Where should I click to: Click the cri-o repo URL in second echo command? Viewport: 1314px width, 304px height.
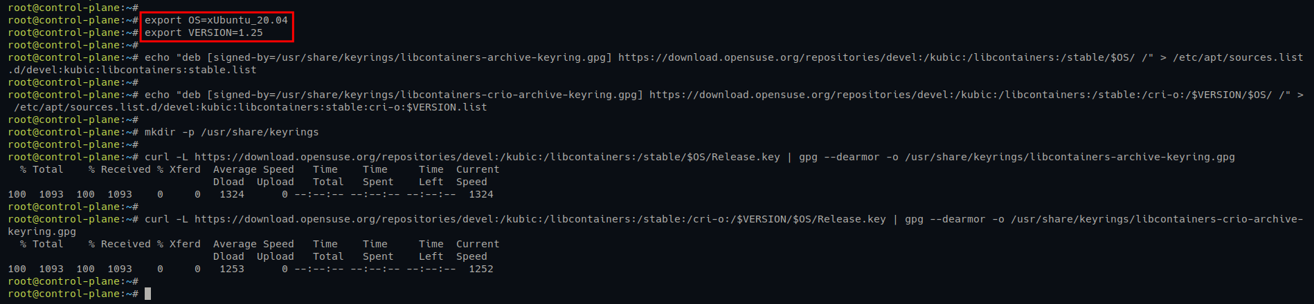961,95
